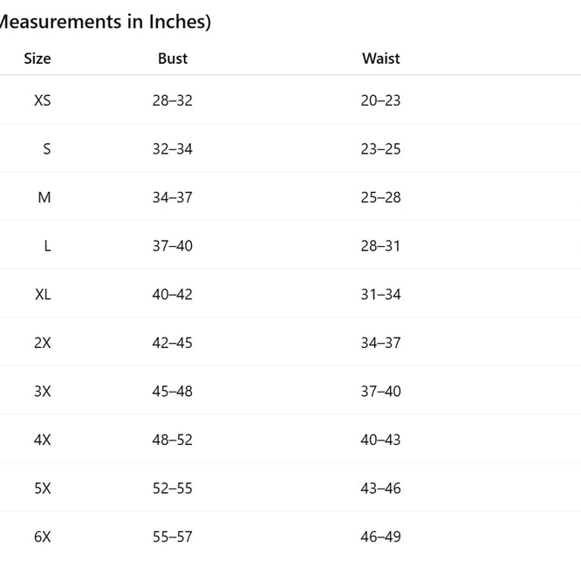Select the L row waist value 28–31
The image size is (581, 581).
coord(381,246)
